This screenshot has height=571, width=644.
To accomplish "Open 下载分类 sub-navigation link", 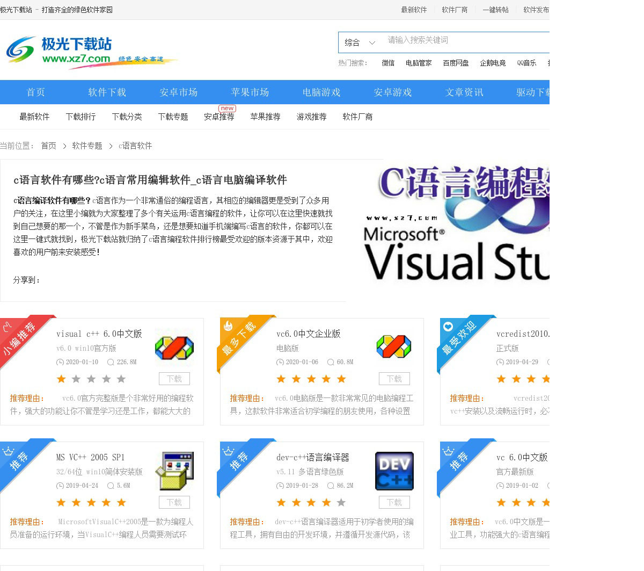I will [x=127, y=117].
